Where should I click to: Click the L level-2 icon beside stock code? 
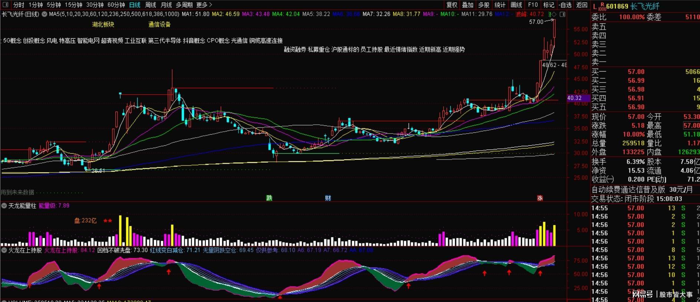pos(595,6)
